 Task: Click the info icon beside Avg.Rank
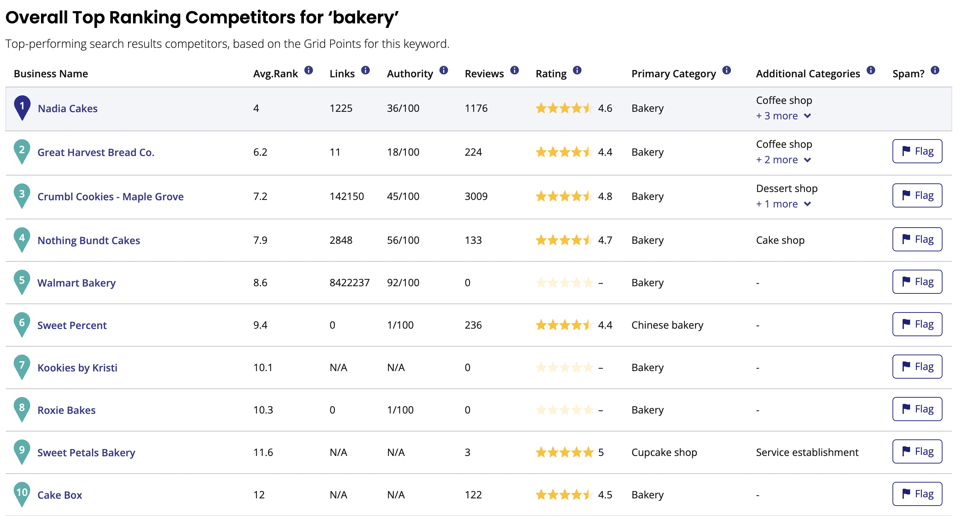pyautogui.click(x=308, y=70)
